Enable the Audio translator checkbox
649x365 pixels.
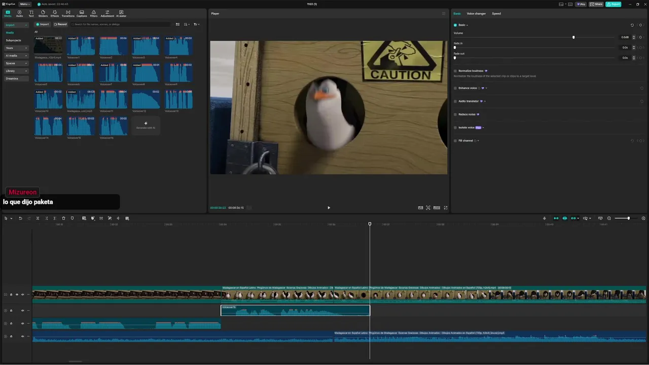(455, 101)
